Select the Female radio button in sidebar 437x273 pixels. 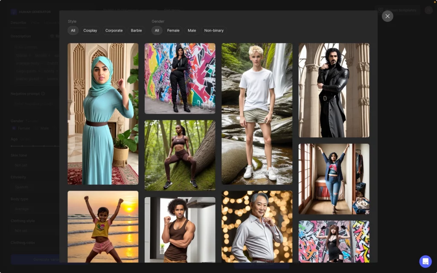[14, 128]
